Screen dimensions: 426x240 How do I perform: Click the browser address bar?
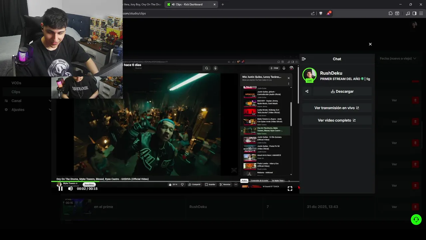tap(216, 13)
